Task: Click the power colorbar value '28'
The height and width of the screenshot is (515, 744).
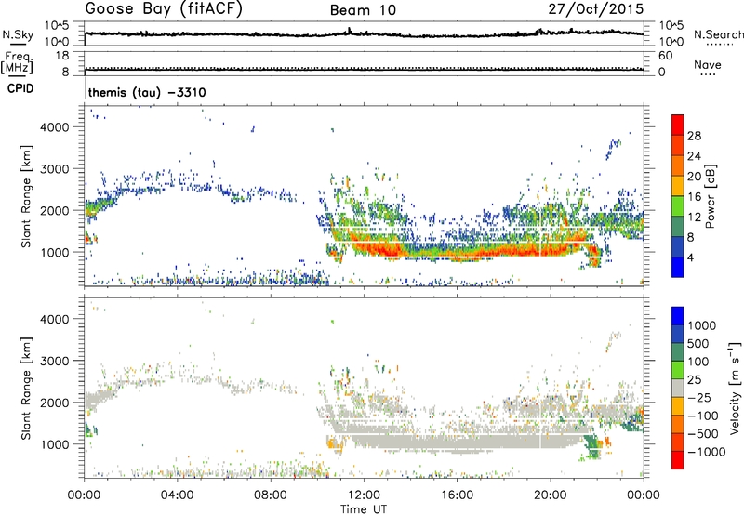Action: click(x=694, y=136)
